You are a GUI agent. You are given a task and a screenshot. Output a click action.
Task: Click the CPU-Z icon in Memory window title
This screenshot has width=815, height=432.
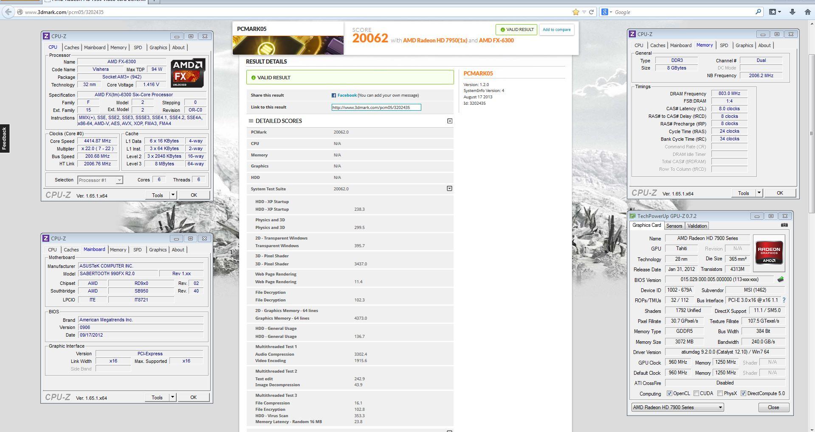point(632,34)
